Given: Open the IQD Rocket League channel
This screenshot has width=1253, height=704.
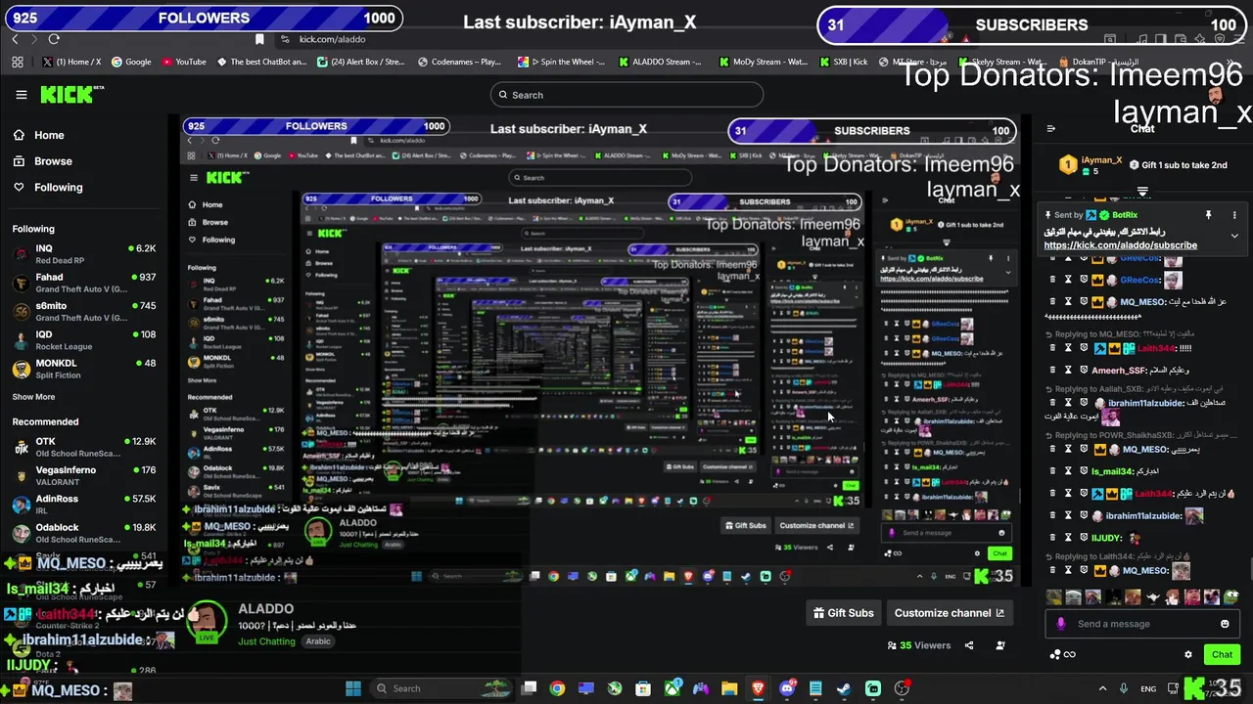Looking at the screenshot, I should (84, 339).
